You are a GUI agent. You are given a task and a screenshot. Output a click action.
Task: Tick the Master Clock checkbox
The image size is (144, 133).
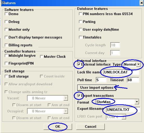42,56
